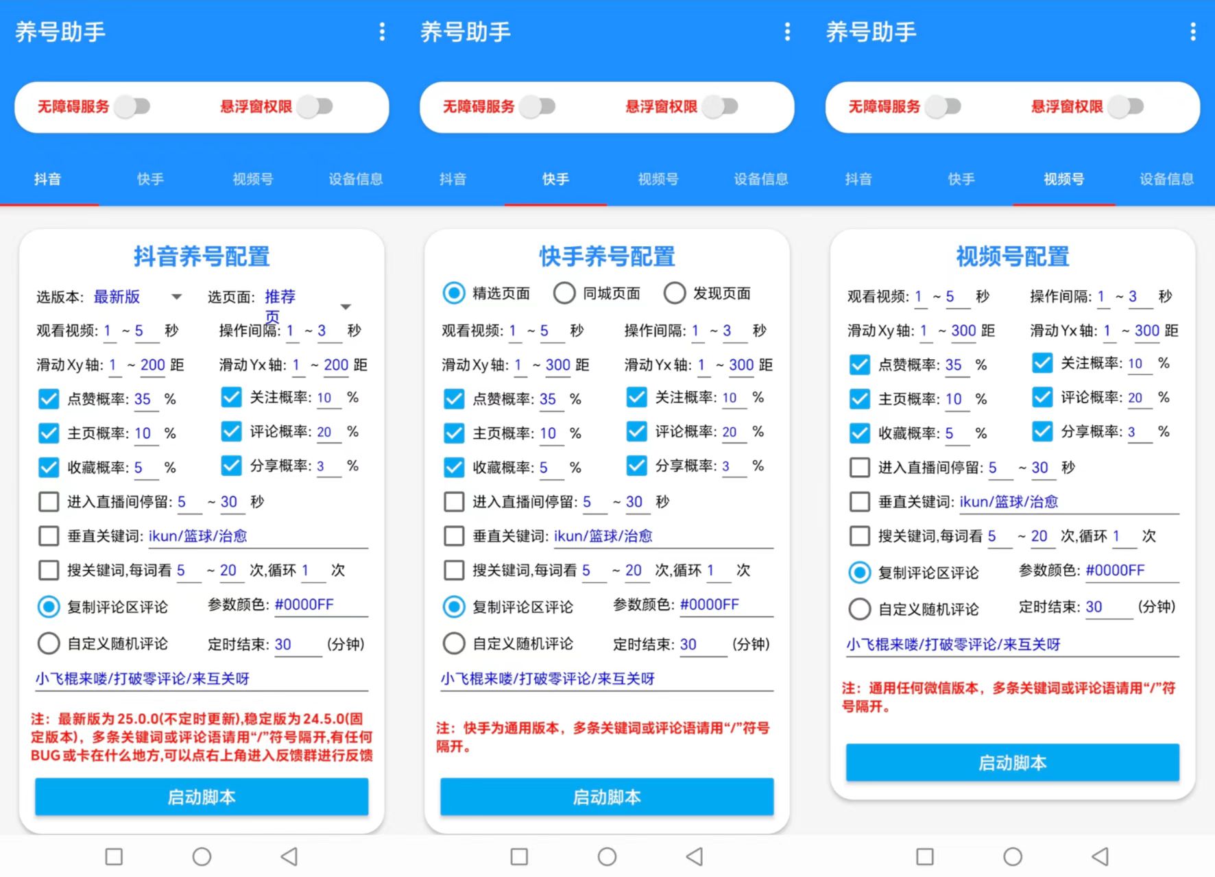Uncheck 评论概率 checkbox in 快手养号配置
Viewport: 1215px width, 877px height.
(637, 432)
